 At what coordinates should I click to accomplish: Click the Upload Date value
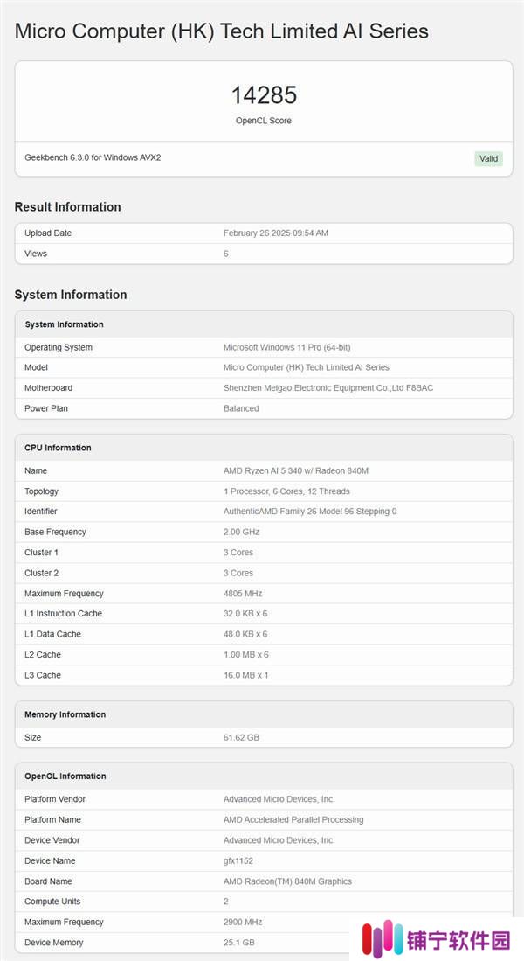[x=276, y=233]
